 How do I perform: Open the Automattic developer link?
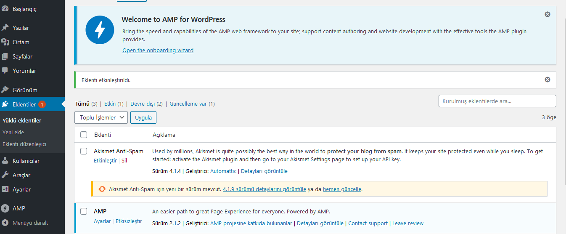[223, 171]
